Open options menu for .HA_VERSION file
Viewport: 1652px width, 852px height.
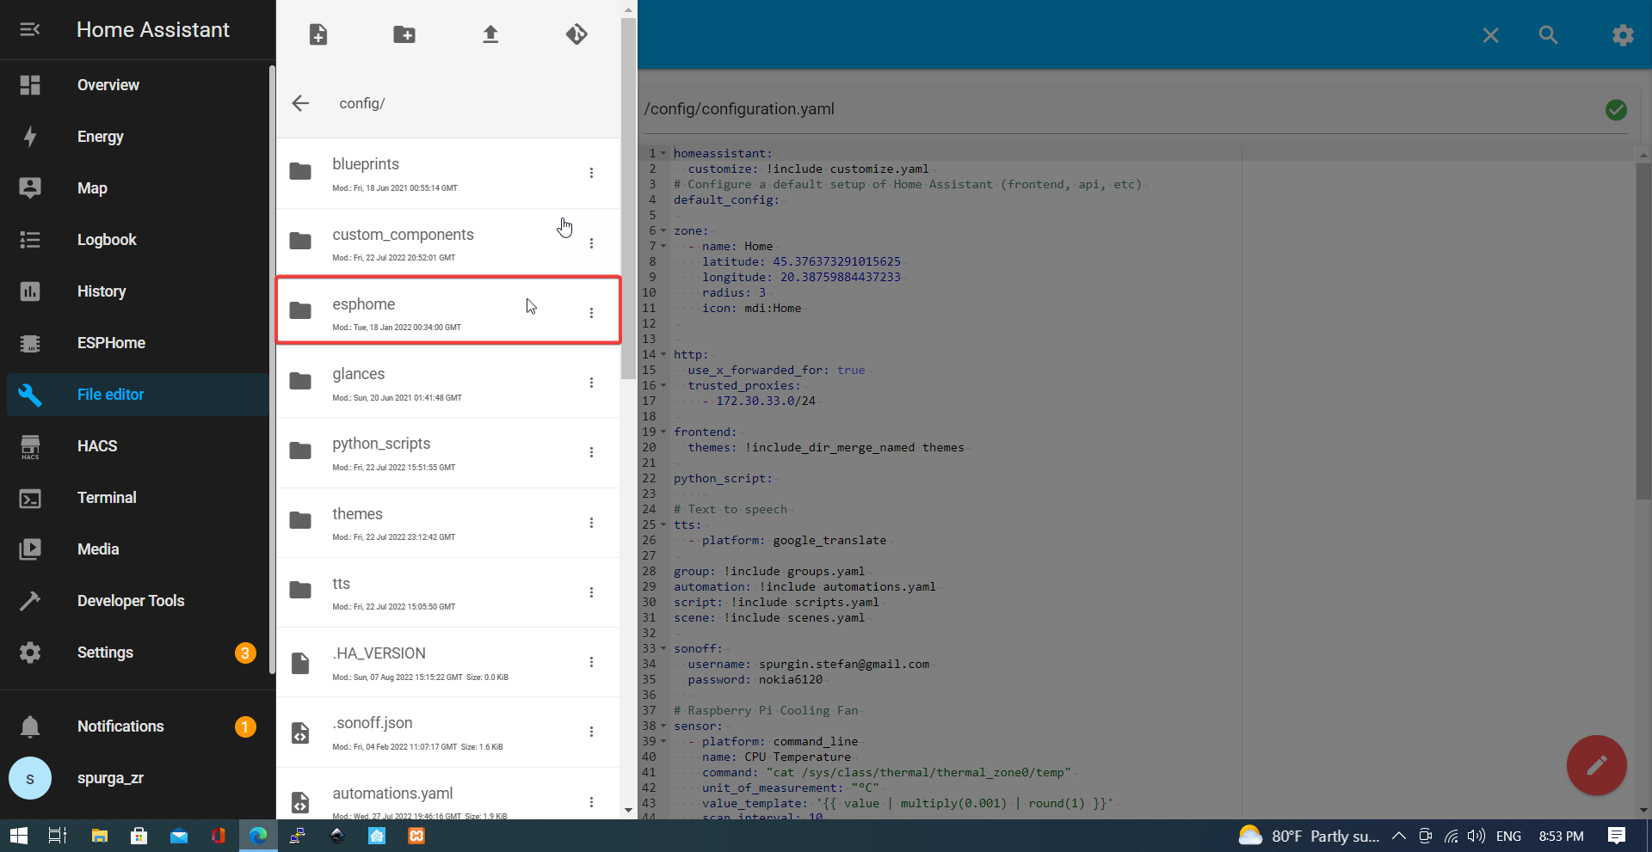click(591, 662)
